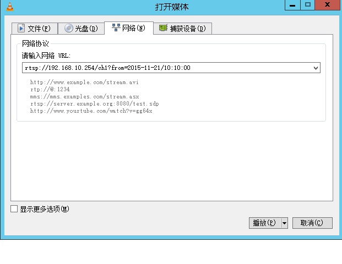The image size is (342, 264).
Task: Click the network icon on the 网络 tab
Action: point(116,28)
